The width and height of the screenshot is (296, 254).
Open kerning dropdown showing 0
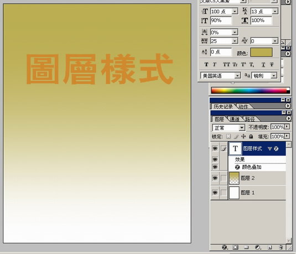point(275,41)
